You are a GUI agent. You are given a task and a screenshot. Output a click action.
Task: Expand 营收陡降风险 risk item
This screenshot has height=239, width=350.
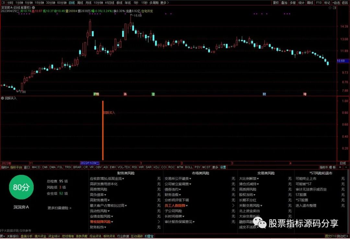101,222
